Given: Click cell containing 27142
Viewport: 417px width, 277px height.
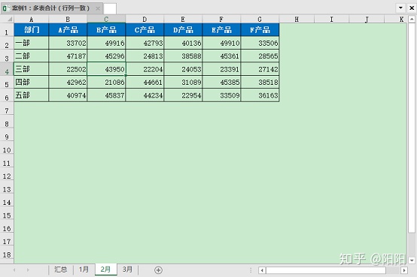Looking at the screenshot, I should click(260, 69).
